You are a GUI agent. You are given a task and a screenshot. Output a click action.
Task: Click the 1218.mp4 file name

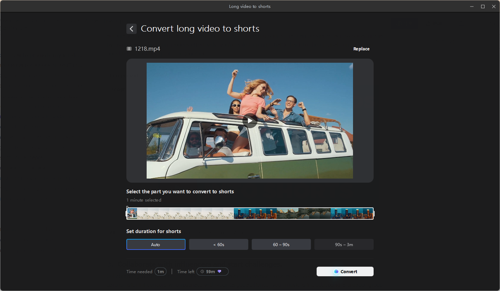click(147, 48)
